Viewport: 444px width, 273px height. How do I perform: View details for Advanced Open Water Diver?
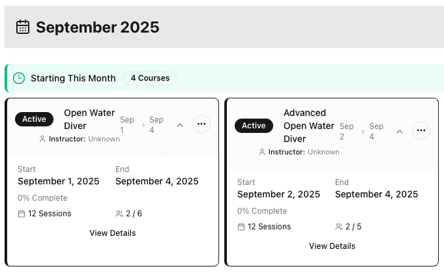[332, 246]
